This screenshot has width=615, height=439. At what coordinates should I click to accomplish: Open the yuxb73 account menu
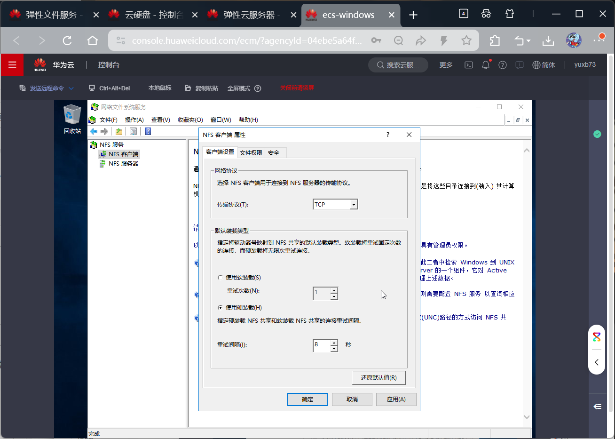pyautogui.click(x=585, y=65)
